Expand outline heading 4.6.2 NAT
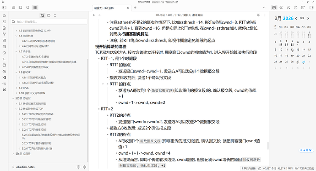The width and height of the screenshot is (316, 171). (20, 47)
